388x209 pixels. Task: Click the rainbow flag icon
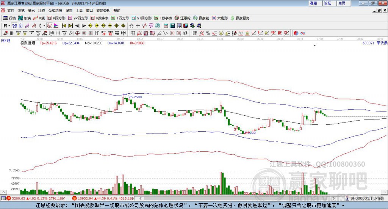pos(56,26)
